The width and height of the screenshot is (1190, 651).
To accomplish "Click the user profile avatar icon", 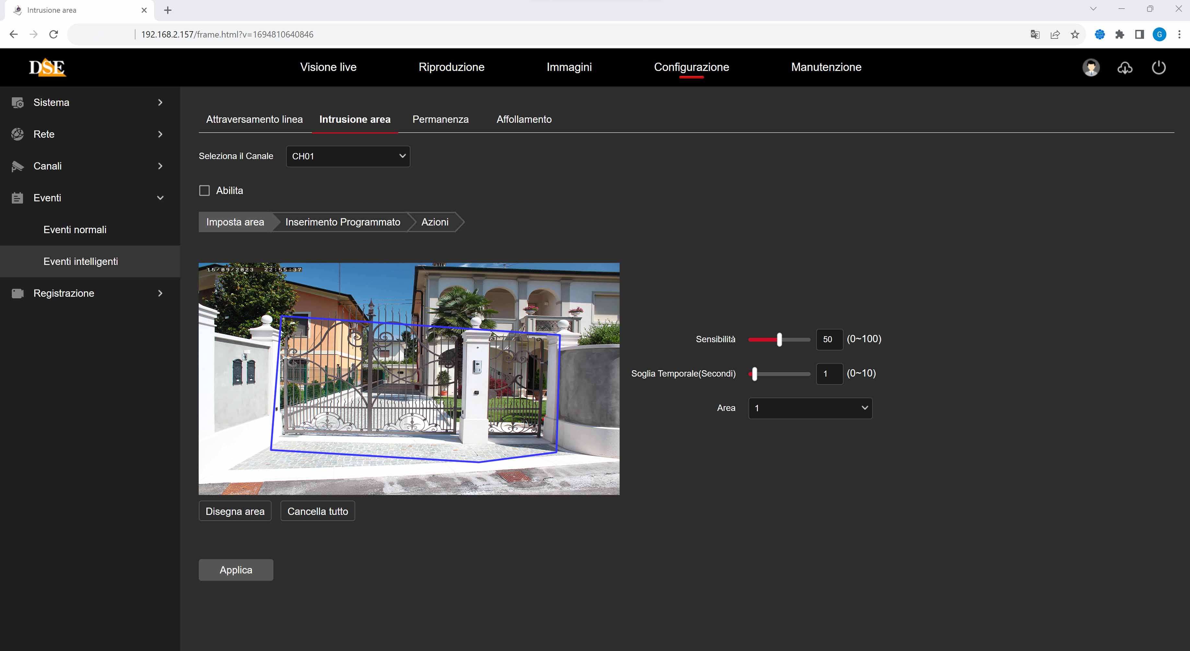I will [x=1091, y=67].
